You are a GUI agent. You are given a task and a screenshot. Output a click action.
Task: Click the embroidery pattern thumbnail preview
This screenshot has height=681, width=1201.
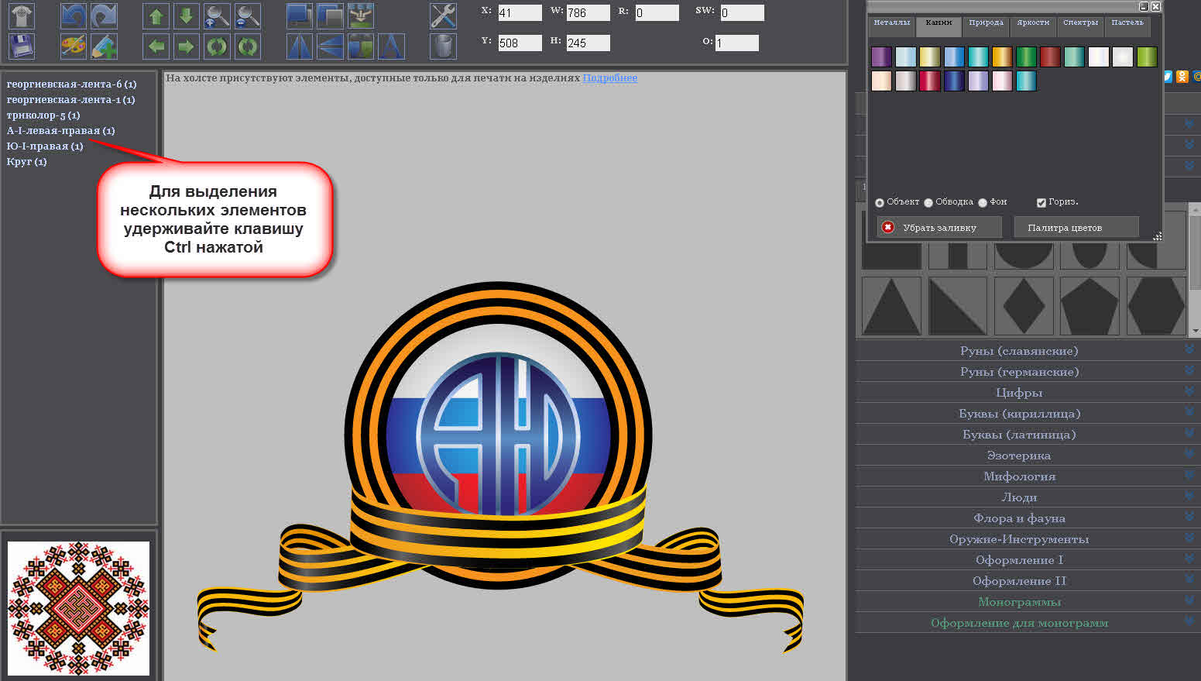click(x=78, y=608)
